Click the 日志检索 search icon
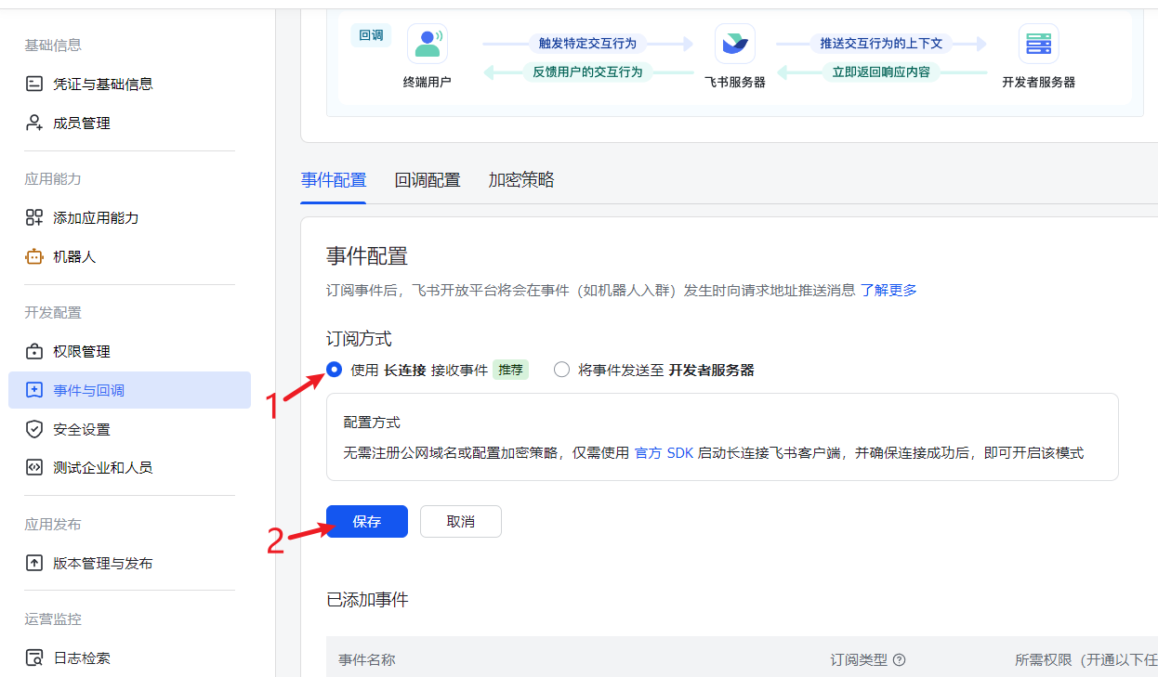 tap(34, 658)
